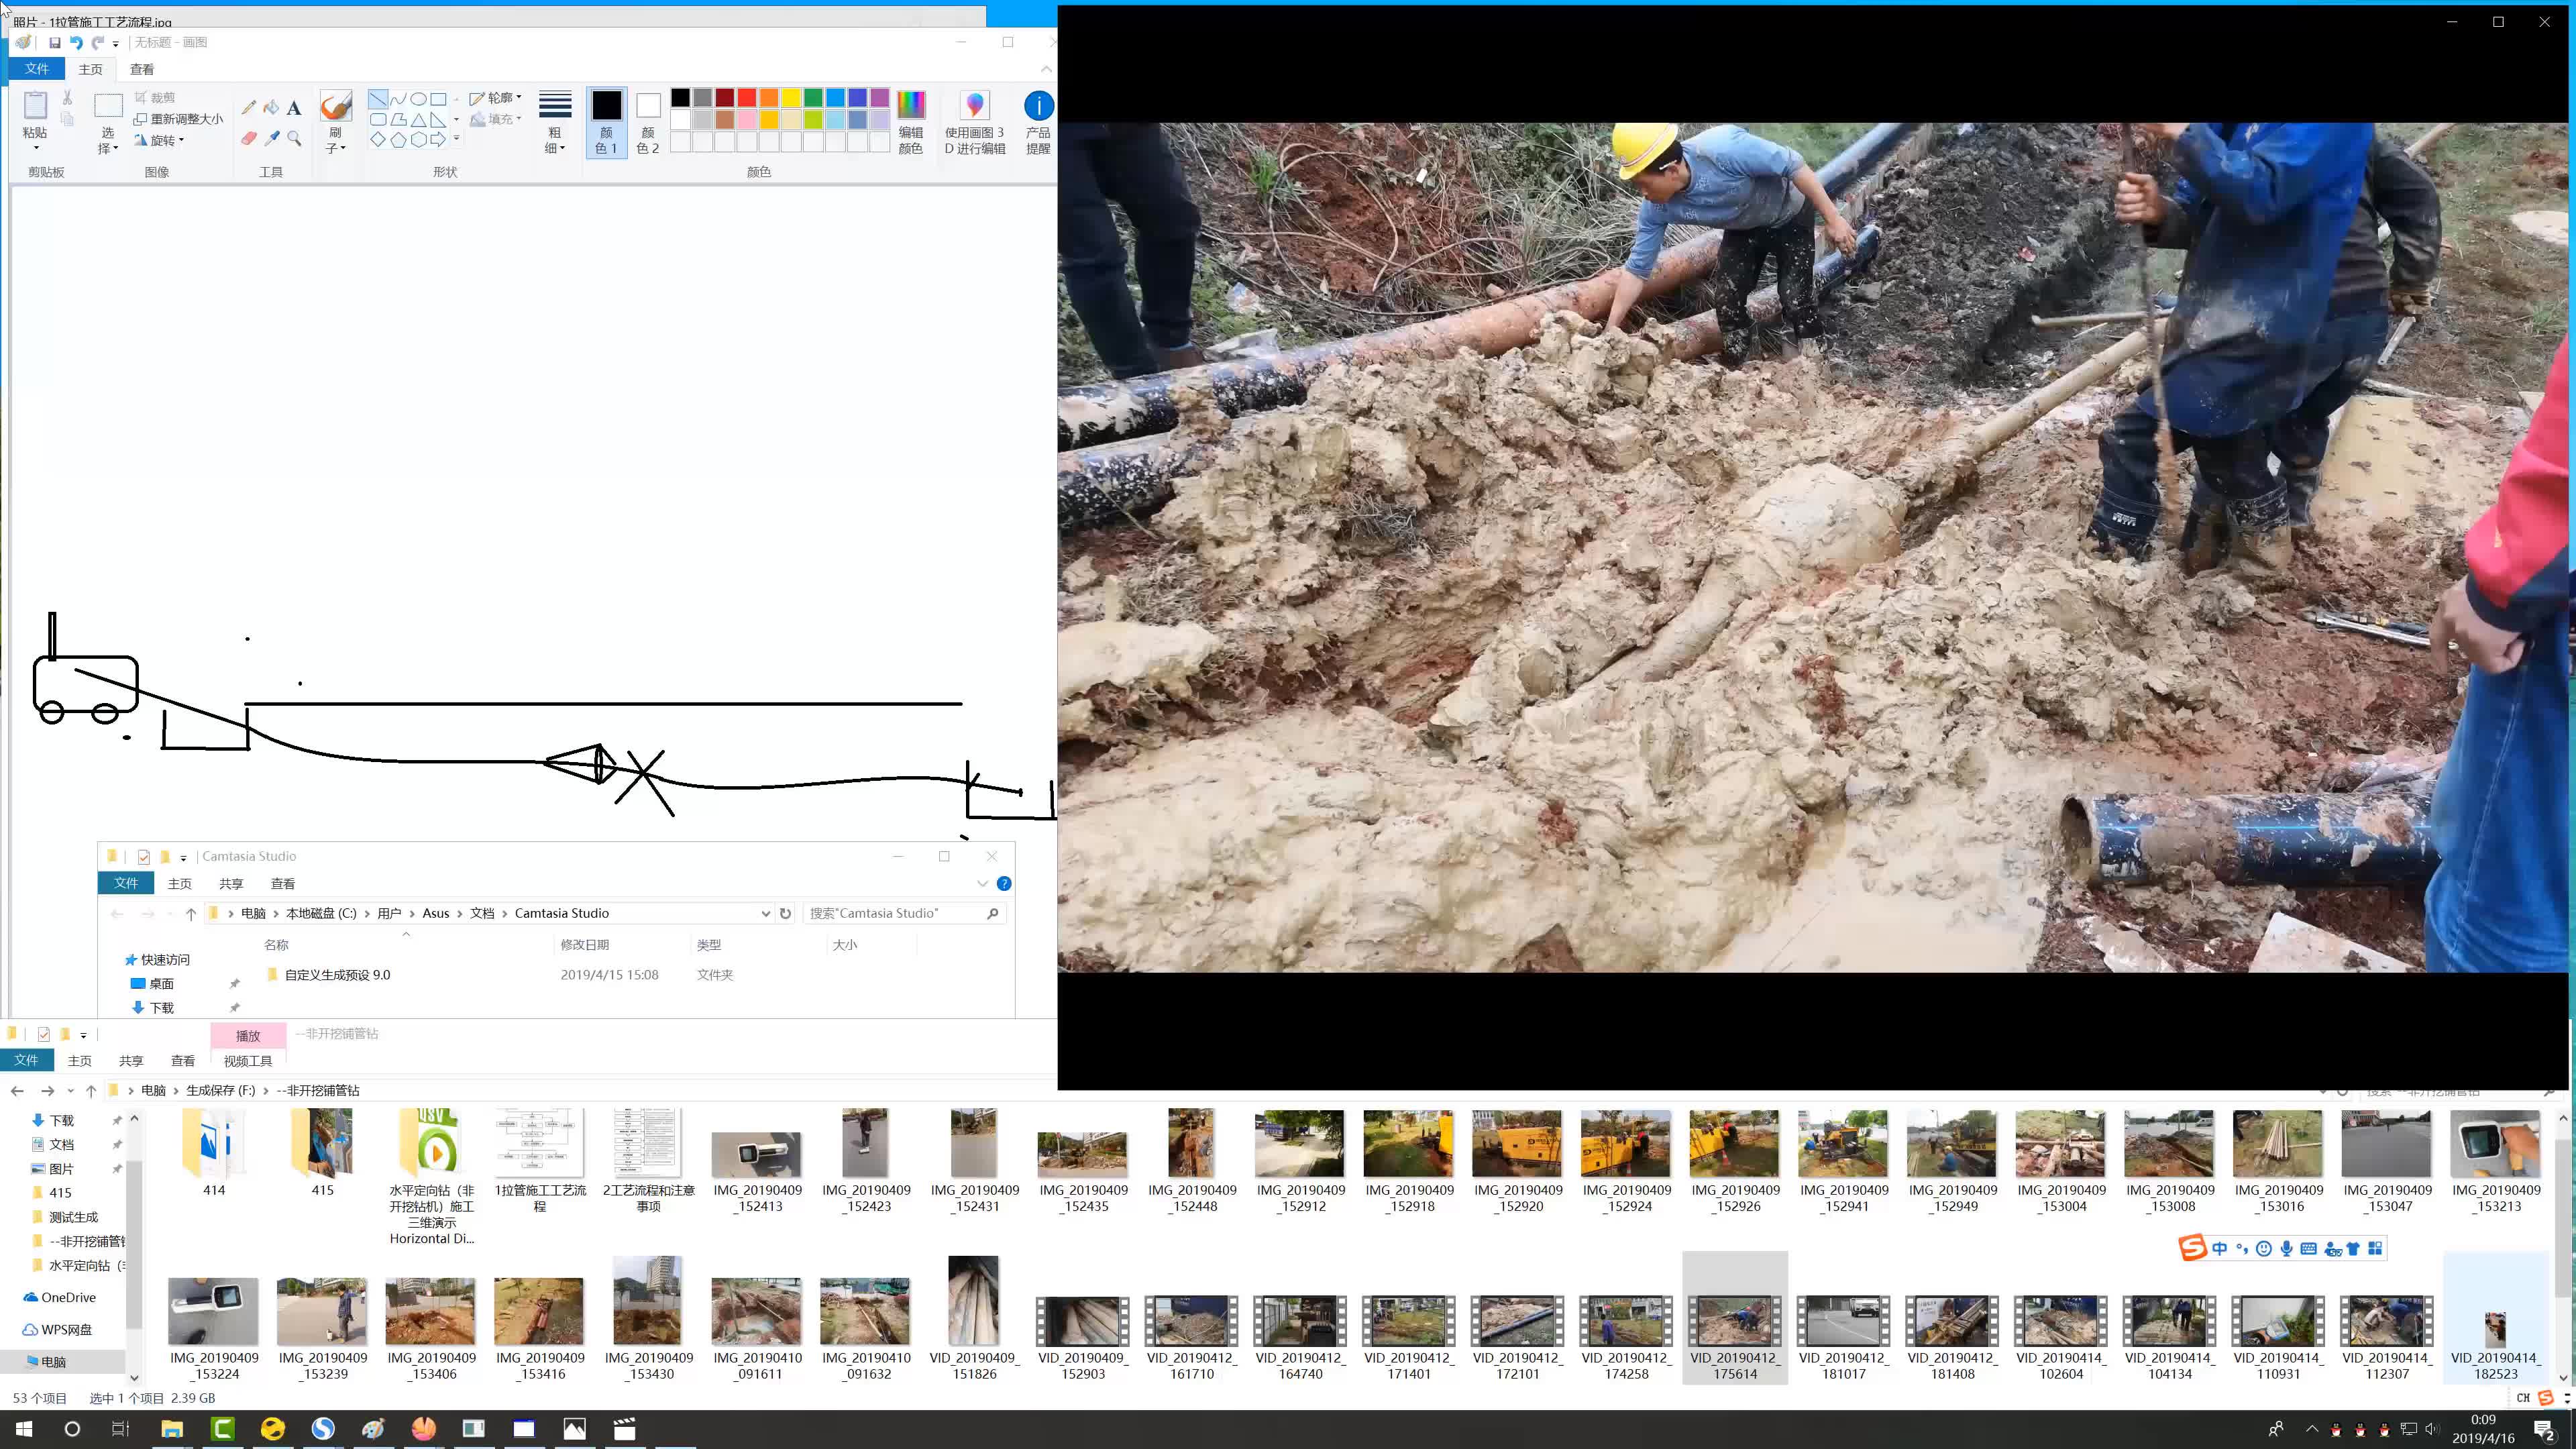Select the Text tool (A)
2576x1449 pixels.
click(x=294, y=108)
